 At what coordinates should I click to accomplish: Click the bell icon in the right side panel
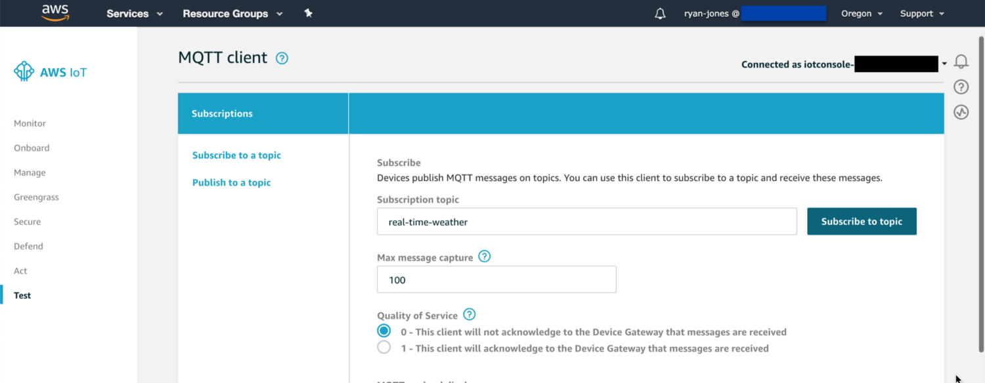[x=961, y=62]
